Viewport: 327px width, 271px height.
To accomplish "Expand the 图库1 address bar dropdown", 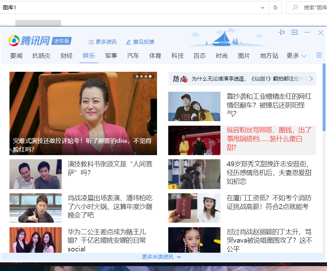I will (x=263, y=8).
